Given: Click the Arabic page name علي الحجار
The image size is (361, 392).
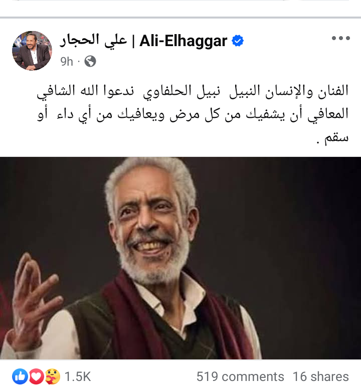Looking at the screenshot, I should tap(93, 41).
